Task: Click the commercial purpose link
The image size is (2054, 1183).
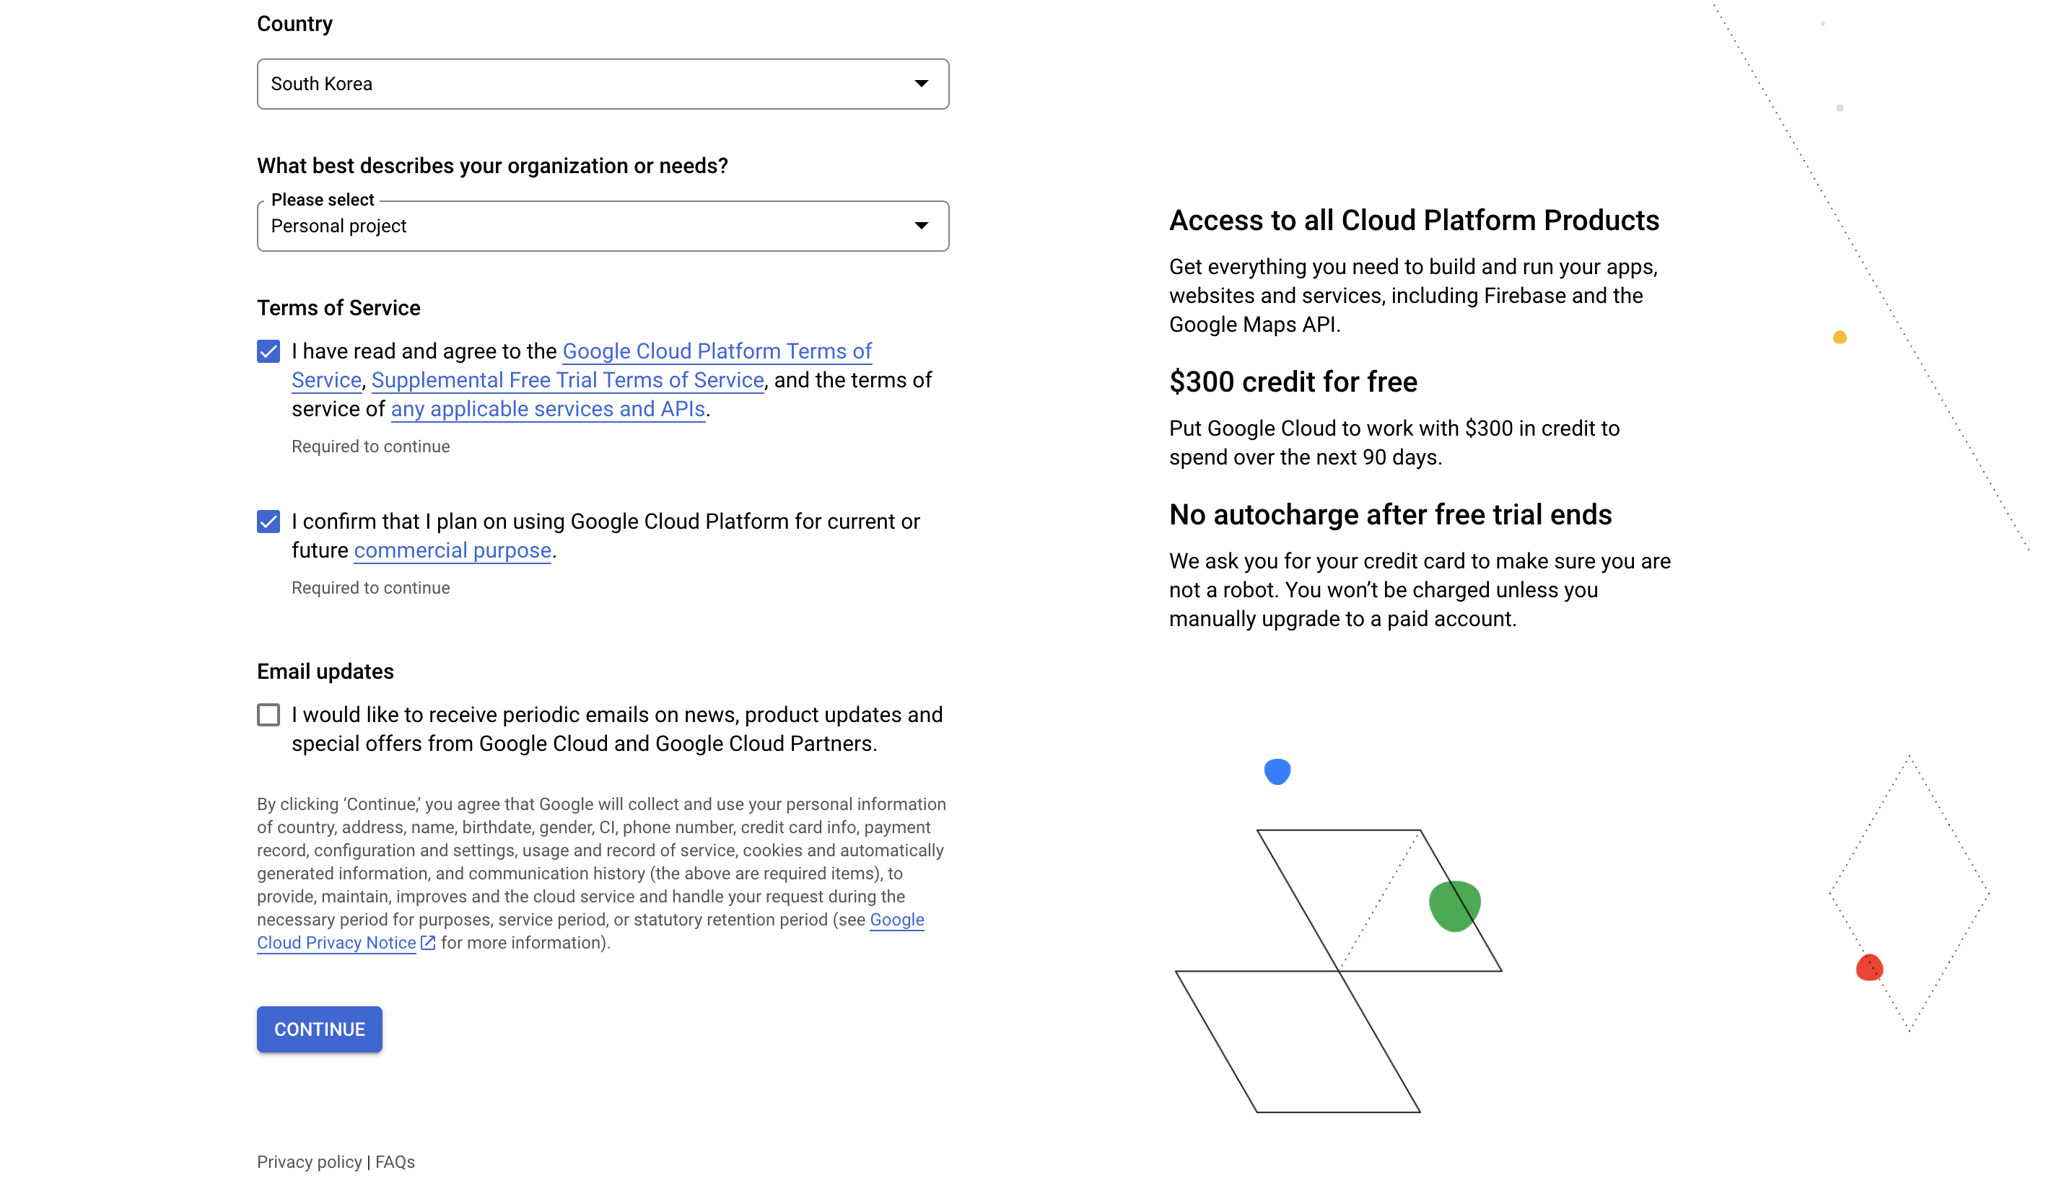Action: (452, 551)
